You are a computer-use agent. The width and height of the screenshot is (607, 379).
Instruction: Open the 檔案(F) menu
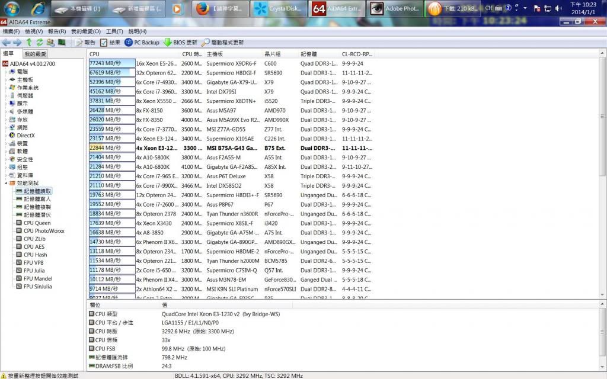click(x=11, y=31)
